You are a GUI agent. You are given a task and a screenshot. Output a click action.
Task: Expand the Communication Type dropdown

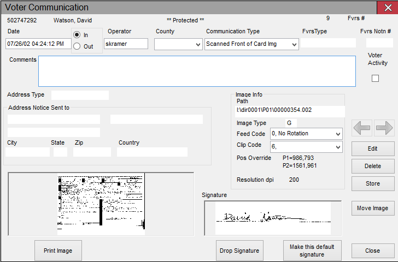[251, 44]
